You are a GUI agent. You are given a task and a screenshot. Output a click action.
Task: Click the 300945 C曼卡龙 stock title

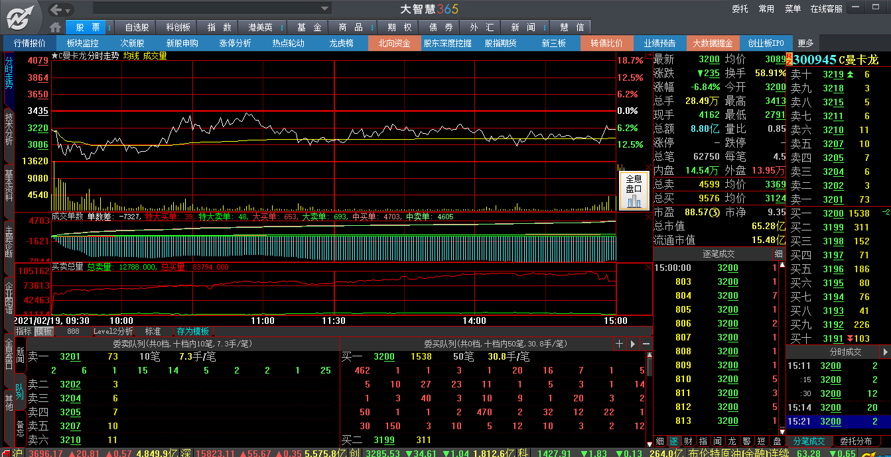pyautogui.click(x=836, y=60)
